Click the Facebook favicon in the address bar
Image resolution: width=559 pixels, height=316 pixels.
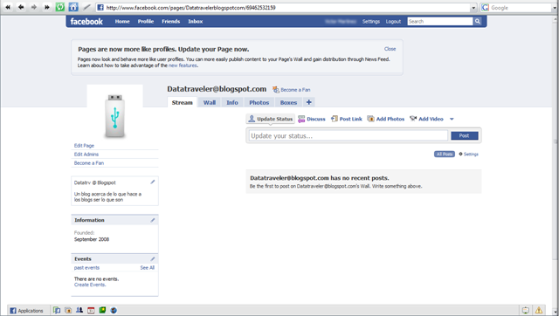coord(100,8)
